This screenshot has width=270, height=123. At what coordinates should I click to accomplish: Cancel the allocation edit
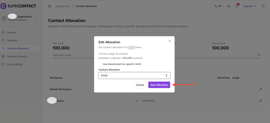(140, 85)
